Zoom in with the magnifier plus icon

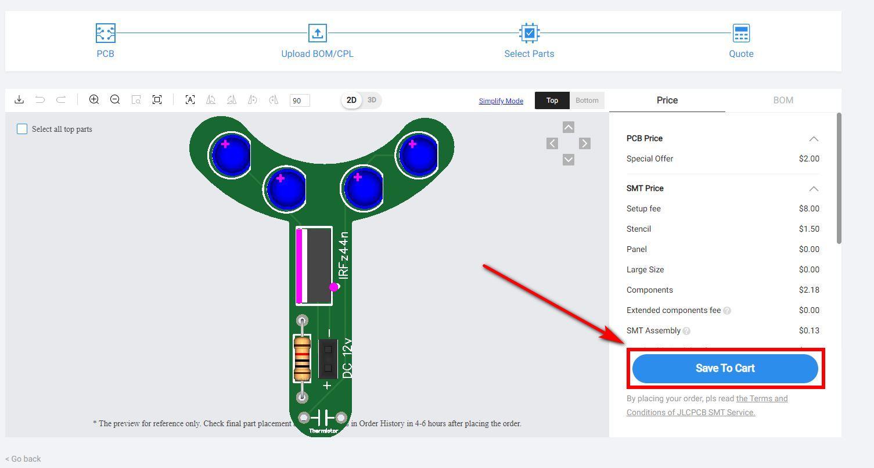(x=94, y=100)
